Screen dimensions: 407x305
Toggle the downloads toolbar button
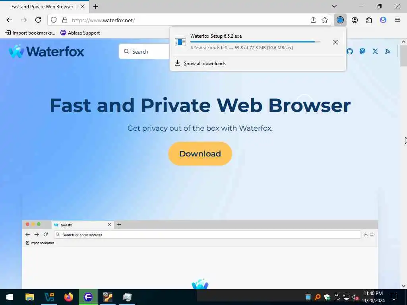click(340, 20)
